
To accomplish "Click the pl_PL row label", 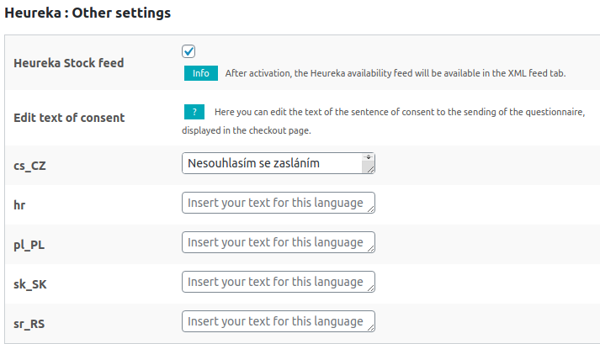I will click(29, 245).
